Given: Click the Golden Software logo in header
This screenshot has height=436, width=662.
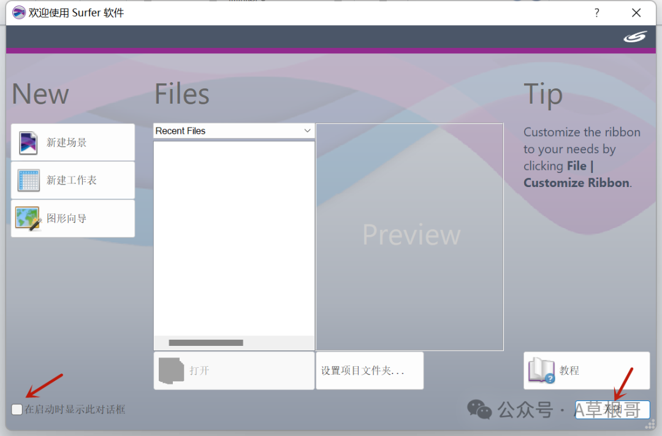Looking at the screenshot, I should point(635,37).
